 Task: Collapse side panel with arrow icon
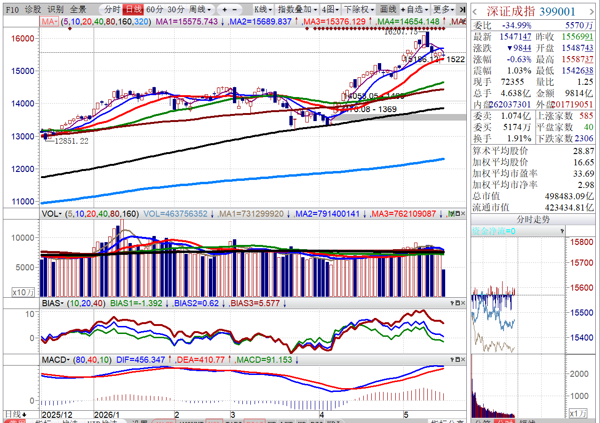coord(463,9)
